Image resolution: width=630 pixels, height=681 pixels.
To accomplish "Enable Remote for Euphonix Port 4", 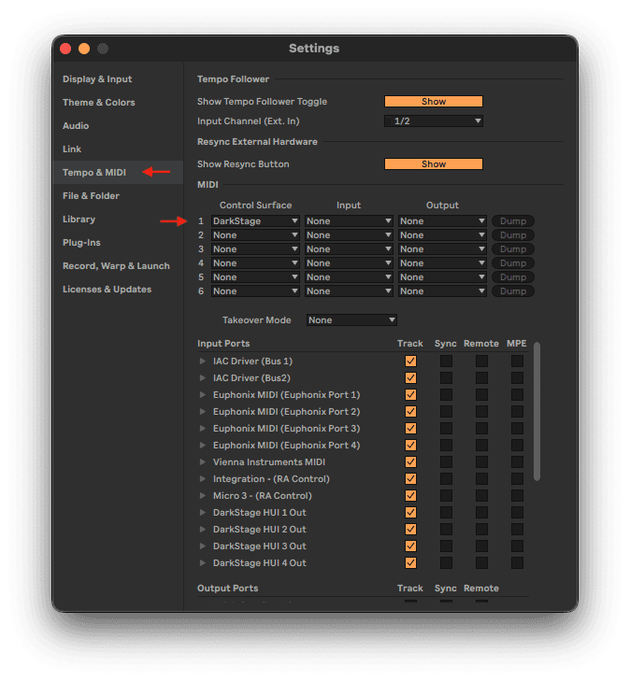I will 481,446.
